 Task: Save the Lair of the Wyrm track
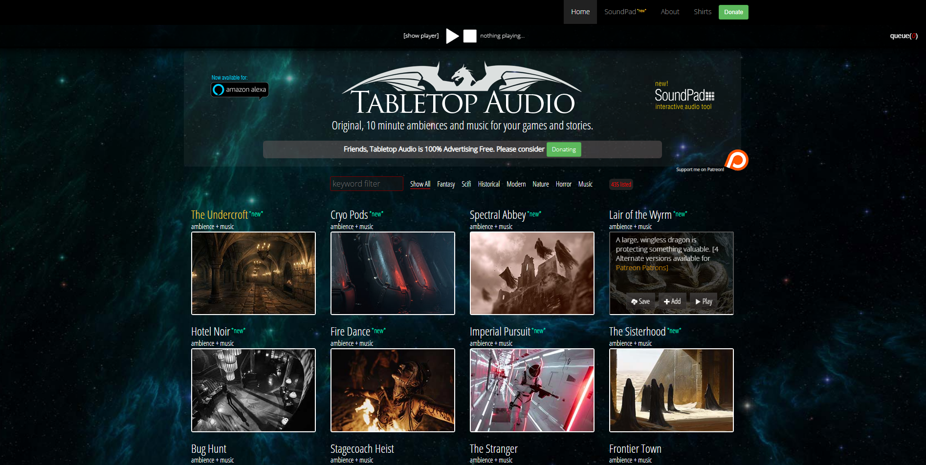tap(640, 301)
